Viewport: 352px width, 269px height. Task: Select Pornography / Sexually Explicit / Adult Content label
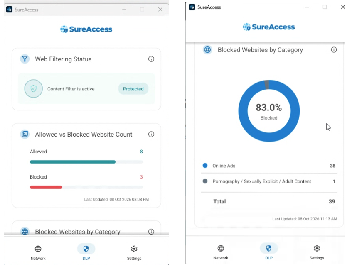click(262, 181)
